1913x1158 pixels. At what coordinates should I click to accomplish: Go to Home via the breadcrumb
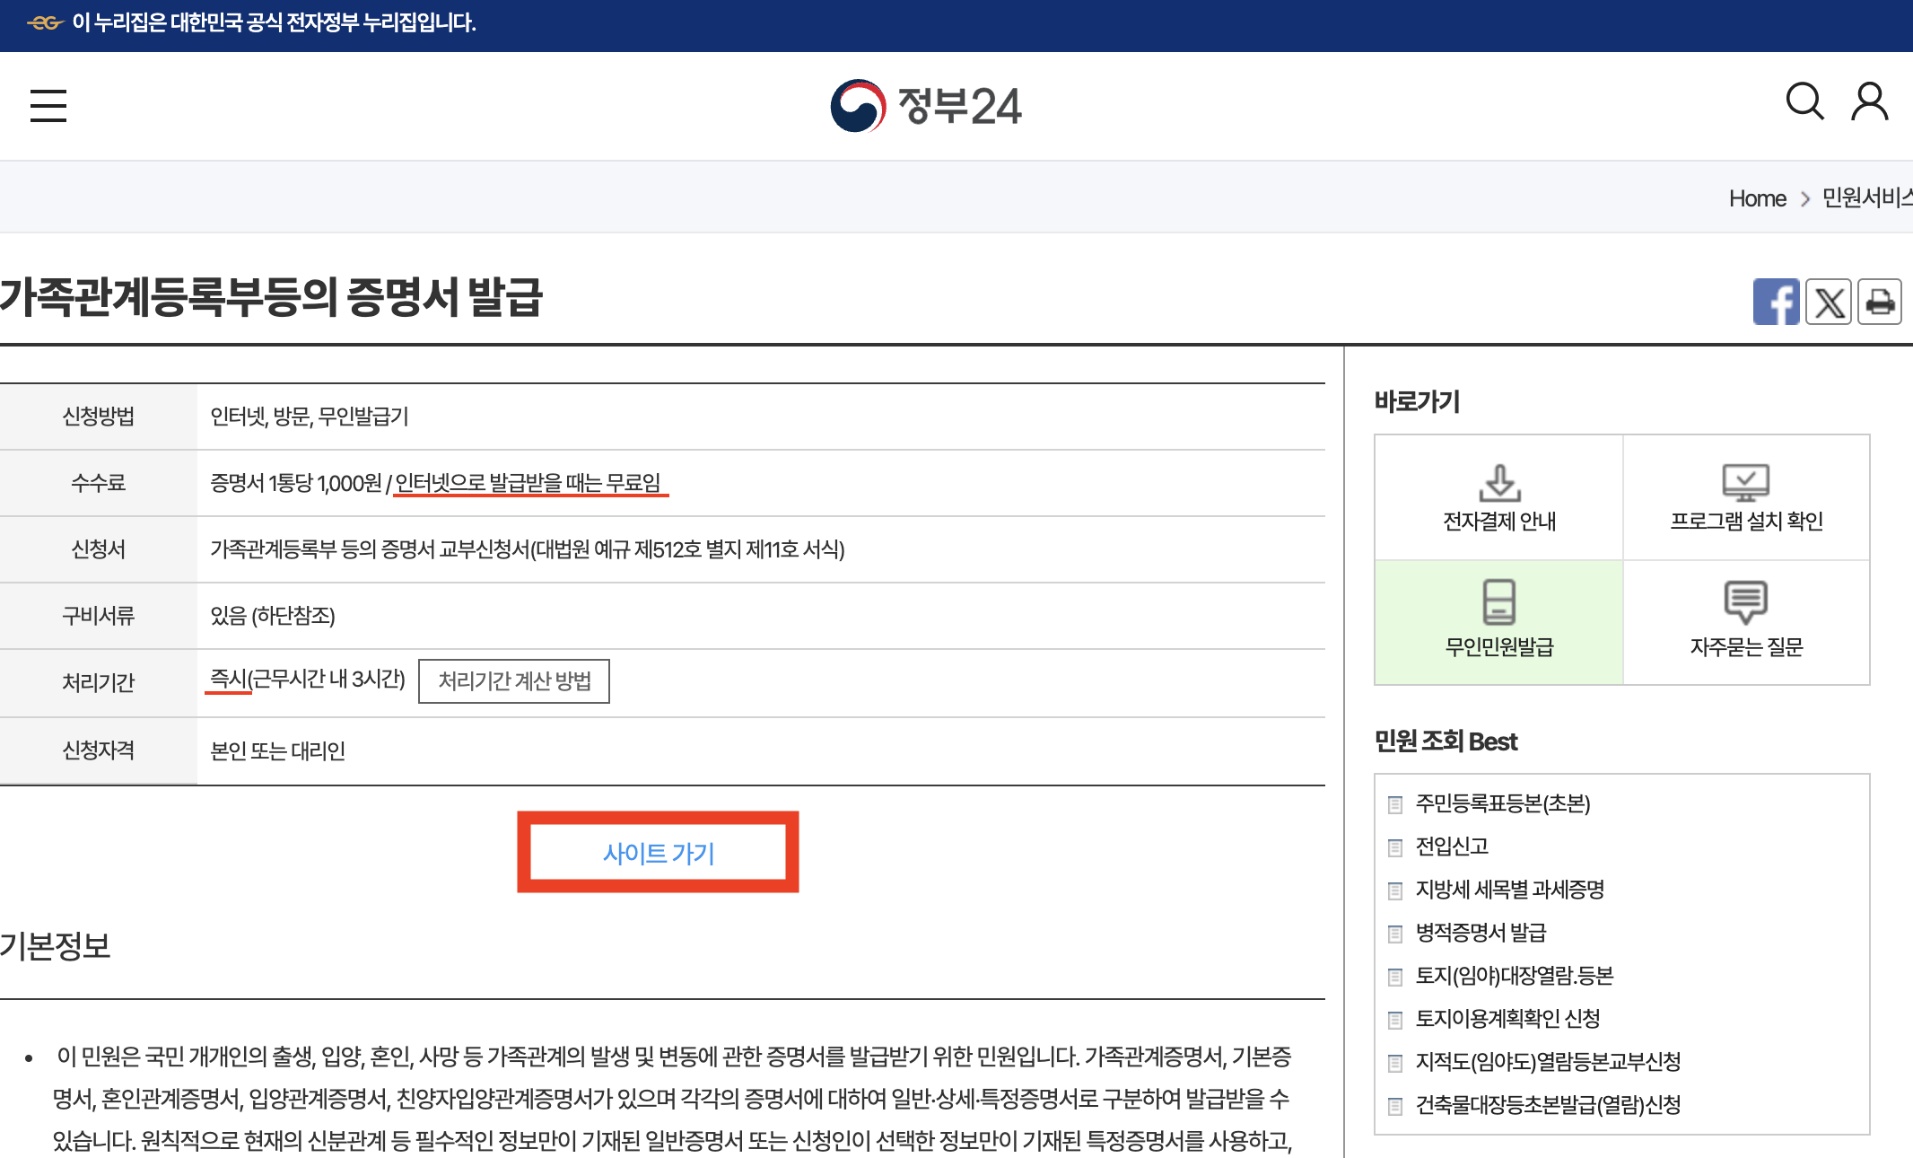pos(1757,198)
